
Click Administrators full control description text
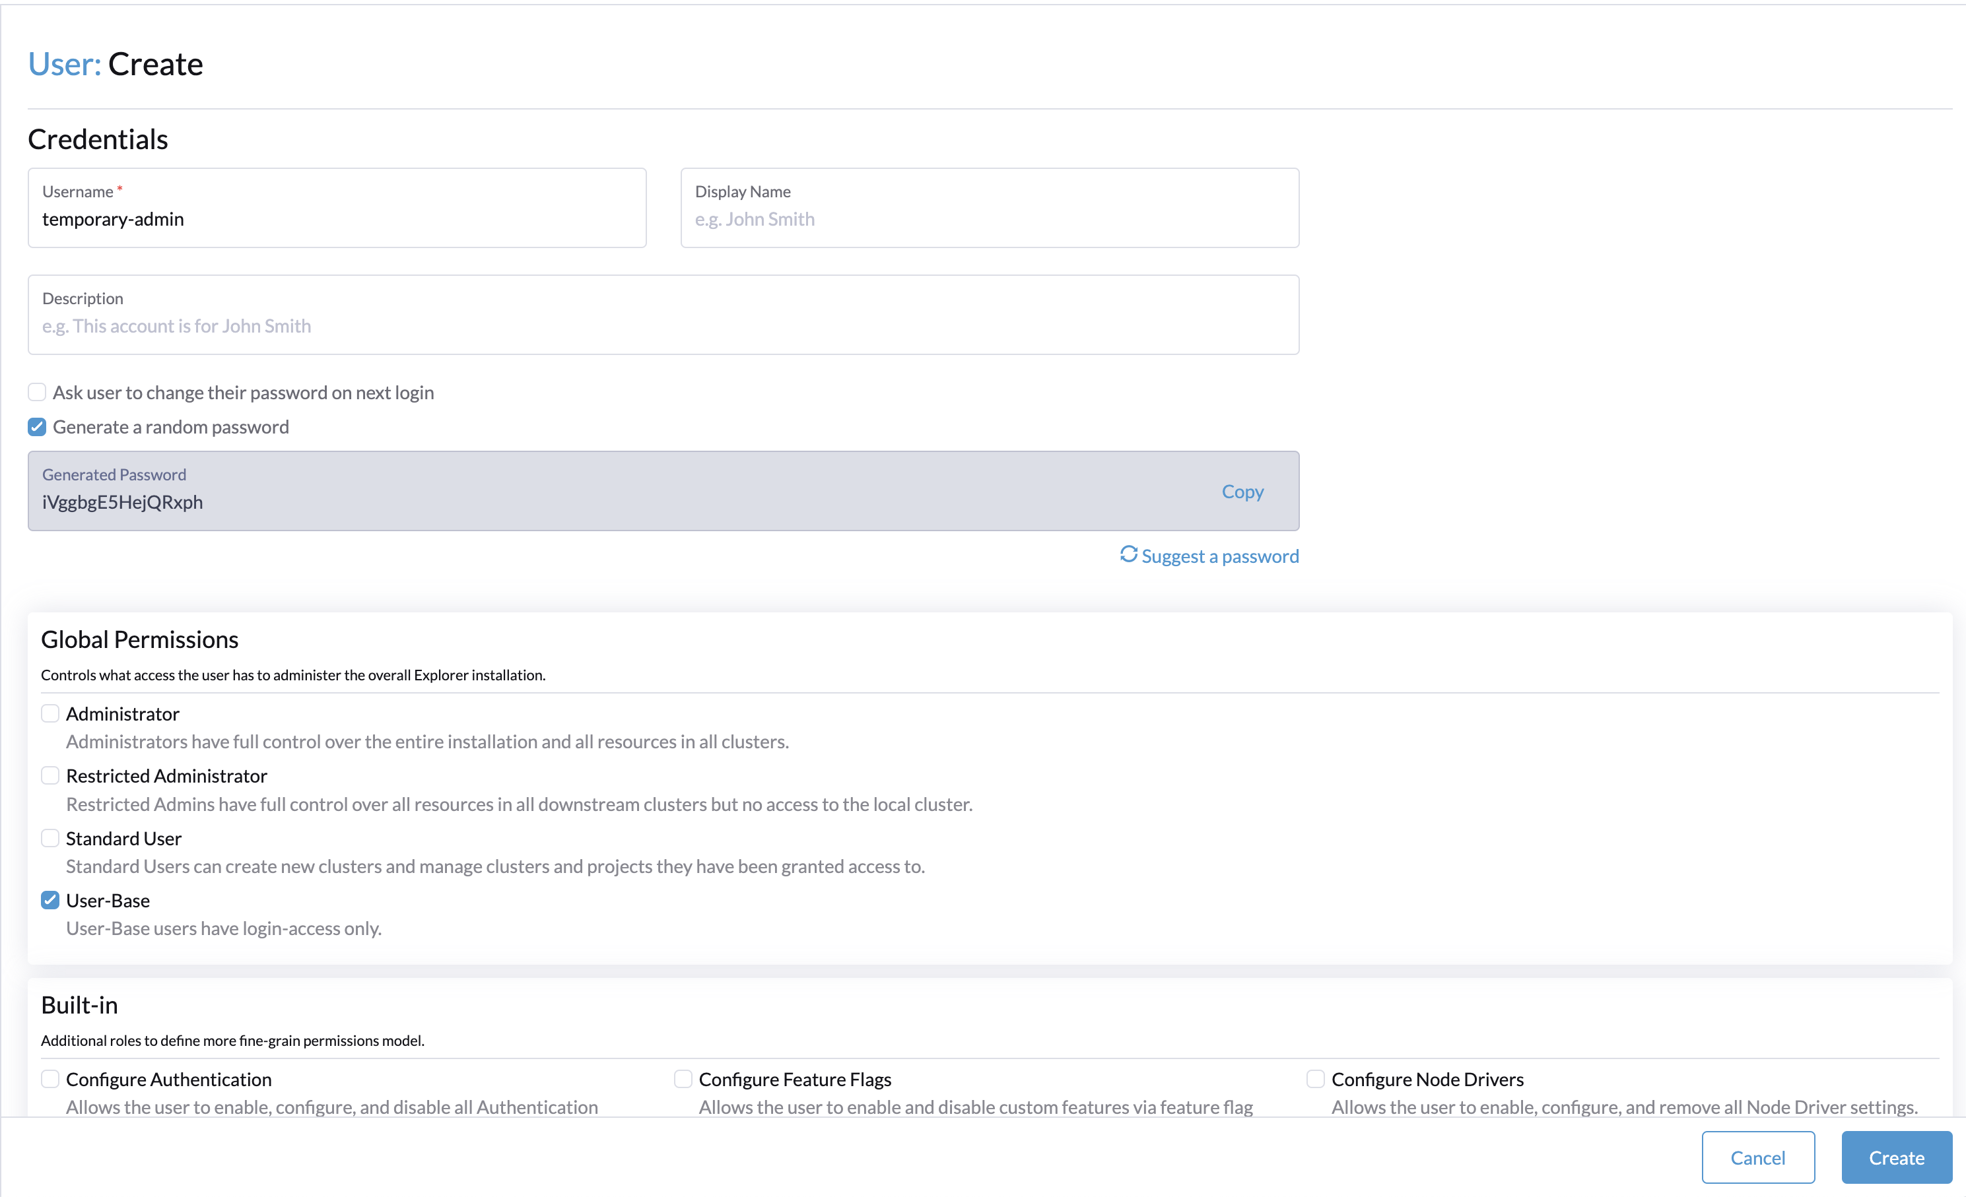click(428, 742)
